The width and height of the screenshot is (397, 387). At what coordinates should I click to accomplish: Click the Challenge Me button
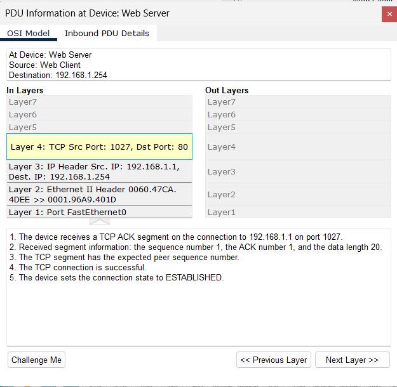36,360
